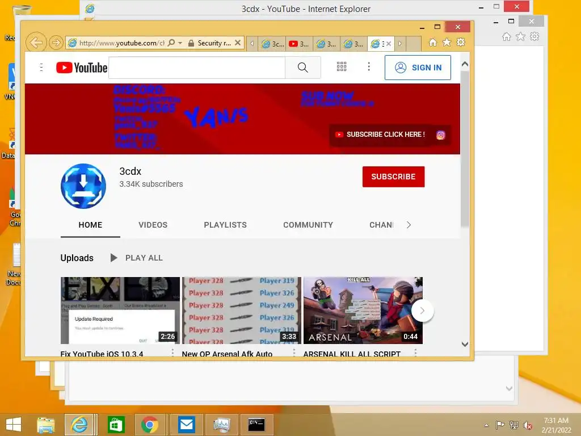Select the HOME channel tab
Screen dimensions: 581x436
point(90,225)
